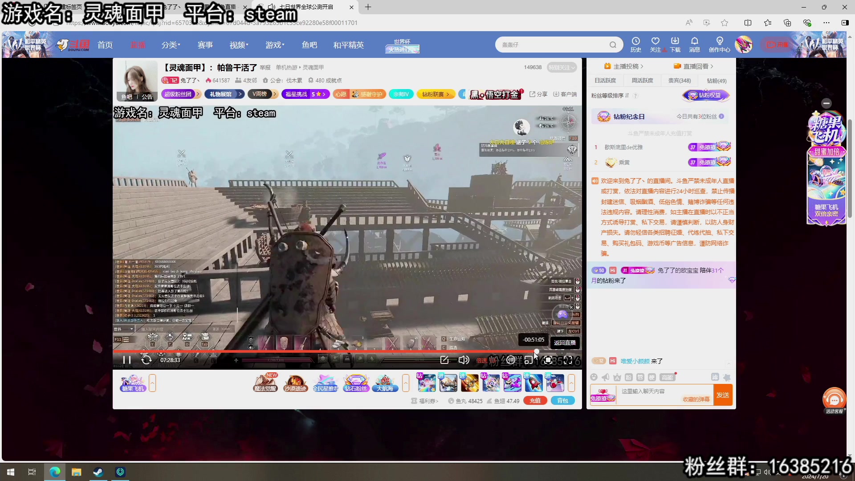Toggle danmaku bullet comments icon
This screenshot has height=481, width=855.
pos(511,360)
